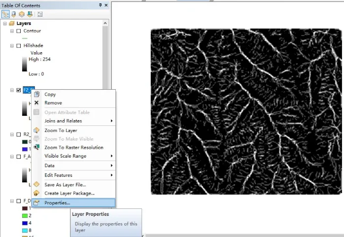
Task: Click the Remove X icon in context menu
Action: click(x=36, y=102)
